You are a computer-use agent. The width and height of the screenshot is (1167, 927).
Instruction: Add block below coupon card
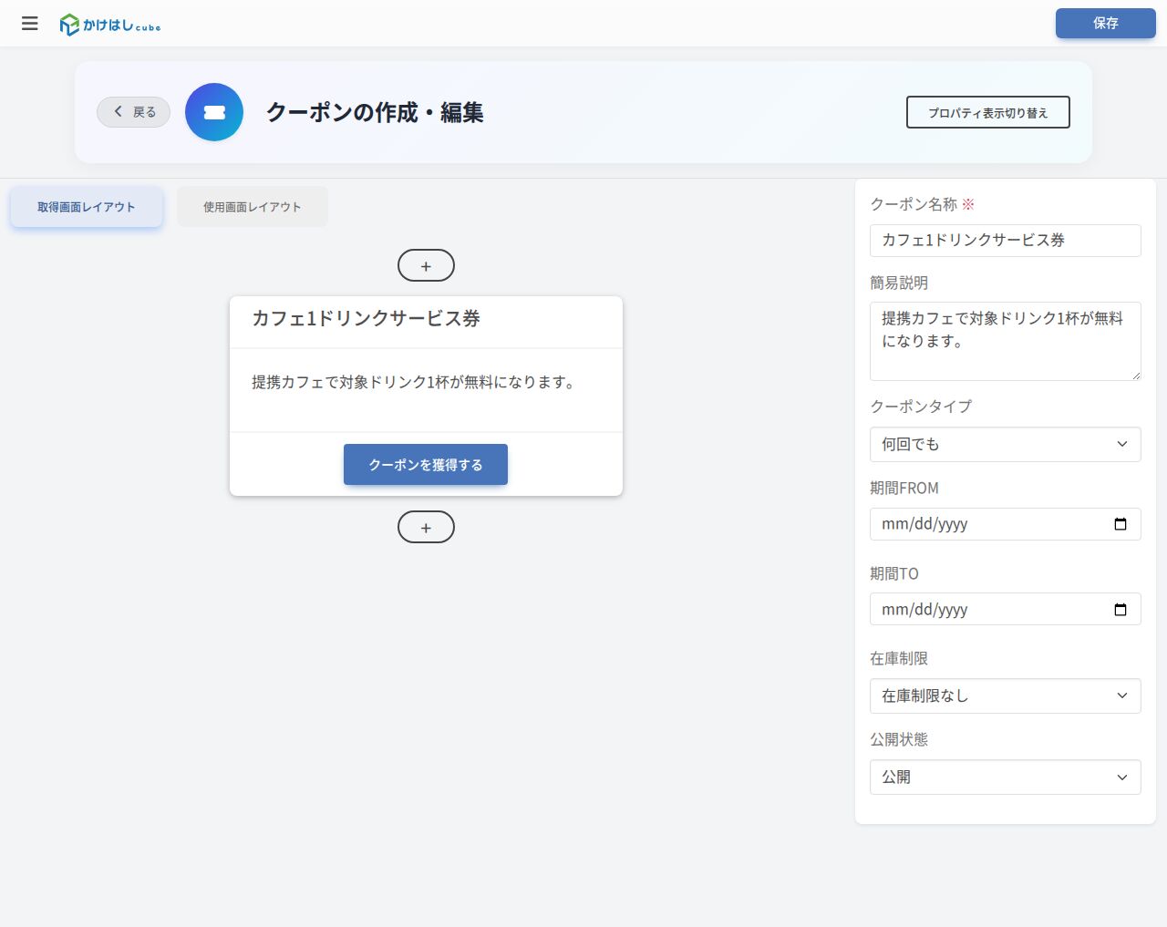pos(426,527)
